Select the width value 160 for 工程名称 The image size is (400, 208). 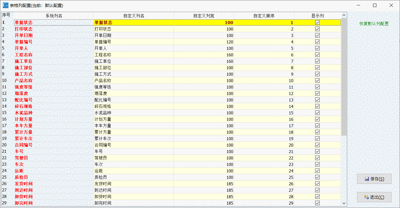point(204,55)
